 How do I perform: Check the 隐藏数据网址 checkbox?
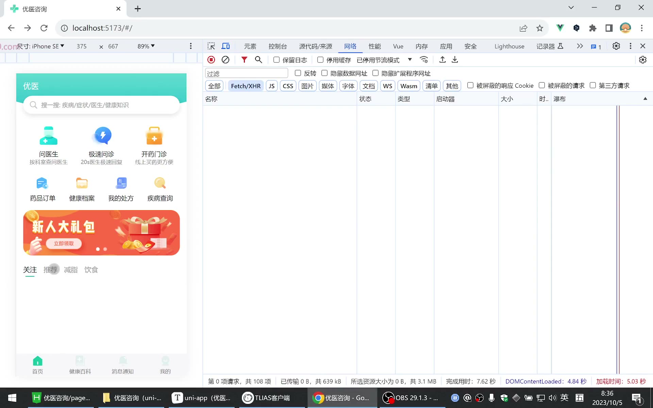pos(324,73)
